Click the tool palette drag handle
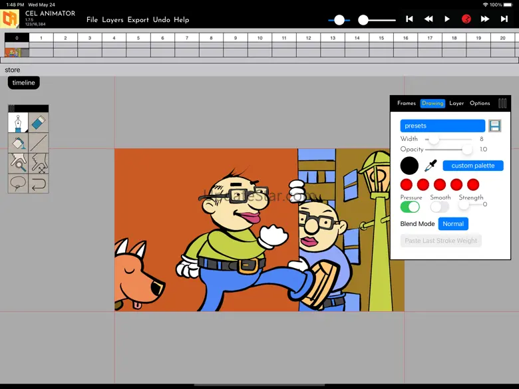Image resolution: width=519 pixels, height=389 pixels. pyautogui.click(x=12, y=108)
